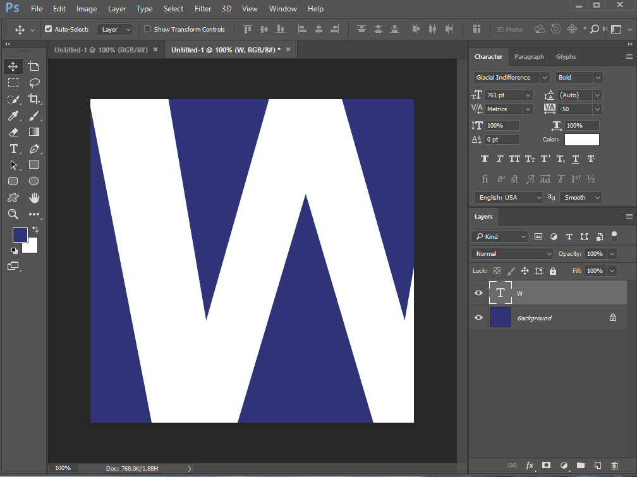The image size is (637, 477).
Task: Select the Lasso tool
Action: [34, 83]
